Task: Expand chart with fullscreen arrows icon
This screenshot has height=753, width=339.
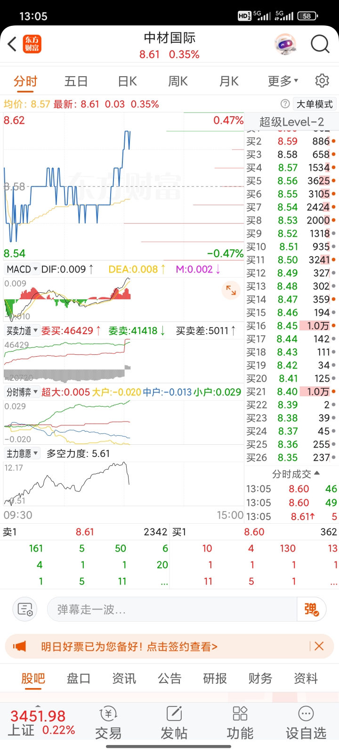Action: point(231,290)
